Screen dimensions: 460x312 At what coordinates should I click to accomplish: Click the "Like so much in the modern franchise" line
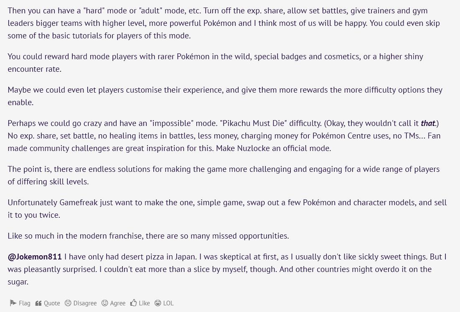point(148,236)
